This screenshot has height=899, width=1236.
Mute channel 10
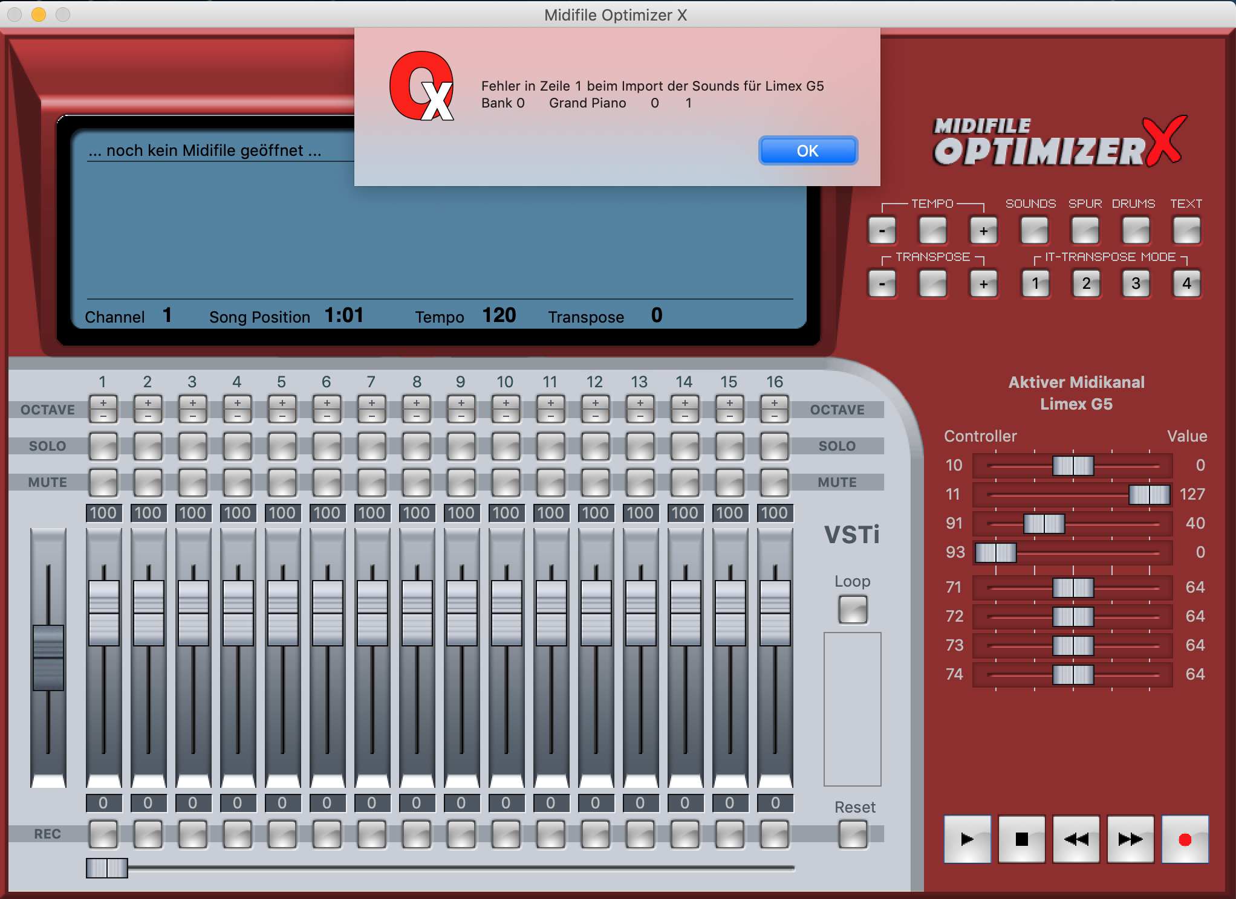pos(506,483)
